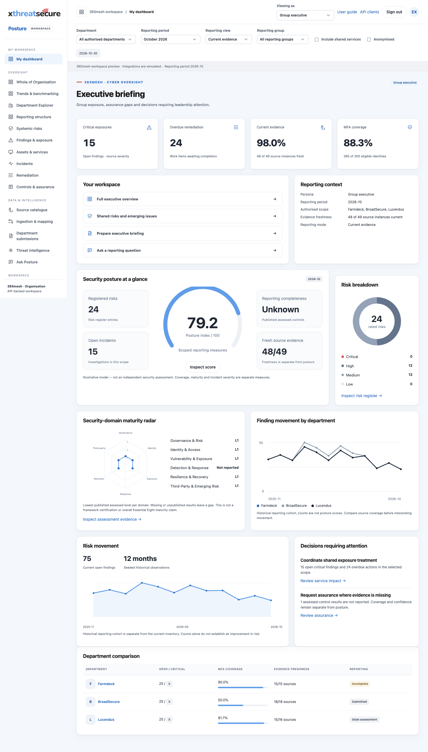
Task: Click the Source catalogue icon in sidebar
Action: (x=11, y=209)
